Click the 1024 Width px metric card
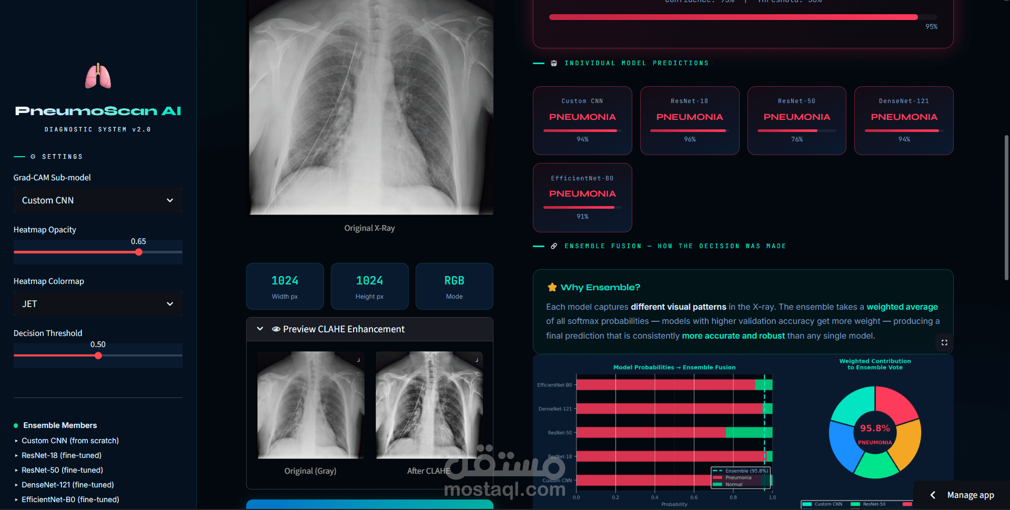This screenshot has height=510, width=1010. [x=285, y=287]
